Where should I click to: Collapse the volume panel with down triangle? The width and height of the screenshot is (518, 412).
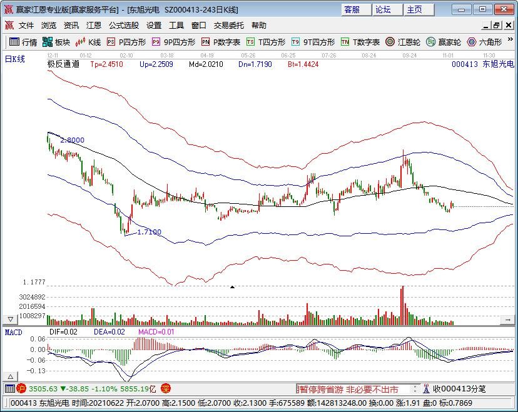[9, 318]
